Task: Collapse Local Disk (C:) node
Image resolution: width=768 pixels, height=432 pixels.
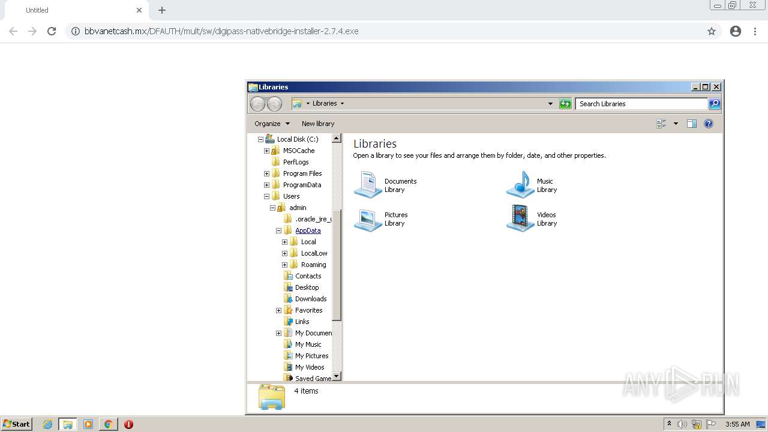Action: pos(260,139)
